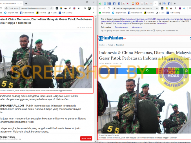191x143 pixels.
Task: Click the TribunPekanbaru.com logo
Action: [x=112, y=38]
